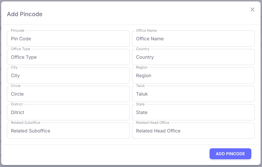
Task: Focus the Pin Code input field
Action: tap(68, 39)
